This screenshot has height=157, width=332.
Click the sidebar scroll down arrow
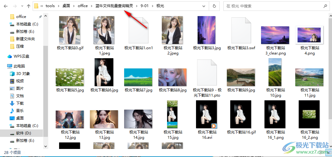pyautogui.click(x=45, y=146)
